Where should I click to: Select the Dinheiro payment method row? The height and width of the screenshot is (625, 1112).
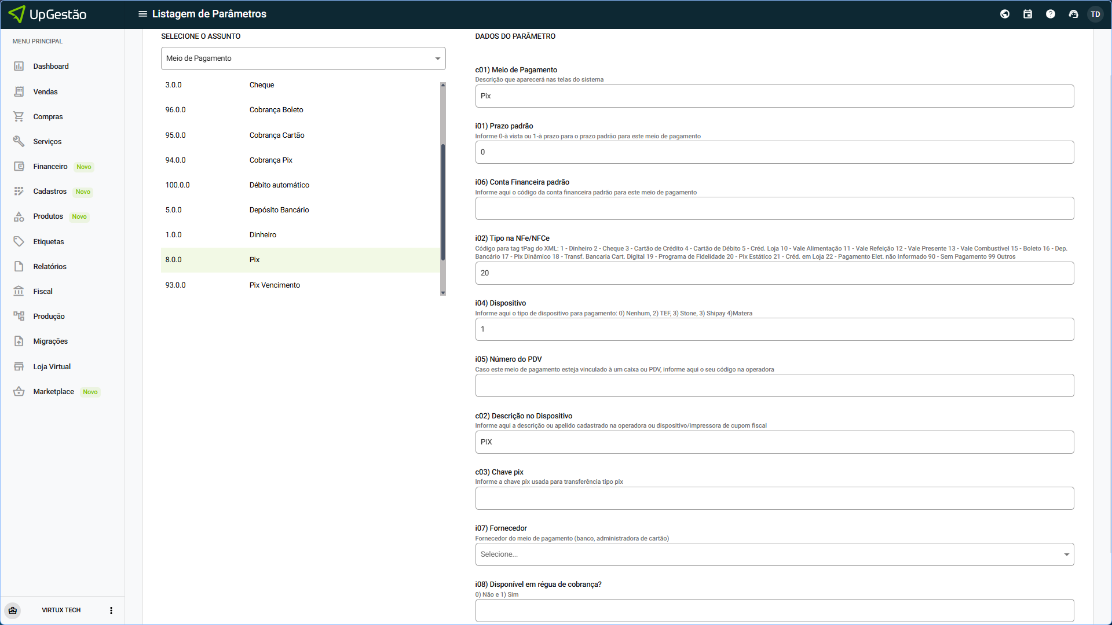tap(263, 235)
